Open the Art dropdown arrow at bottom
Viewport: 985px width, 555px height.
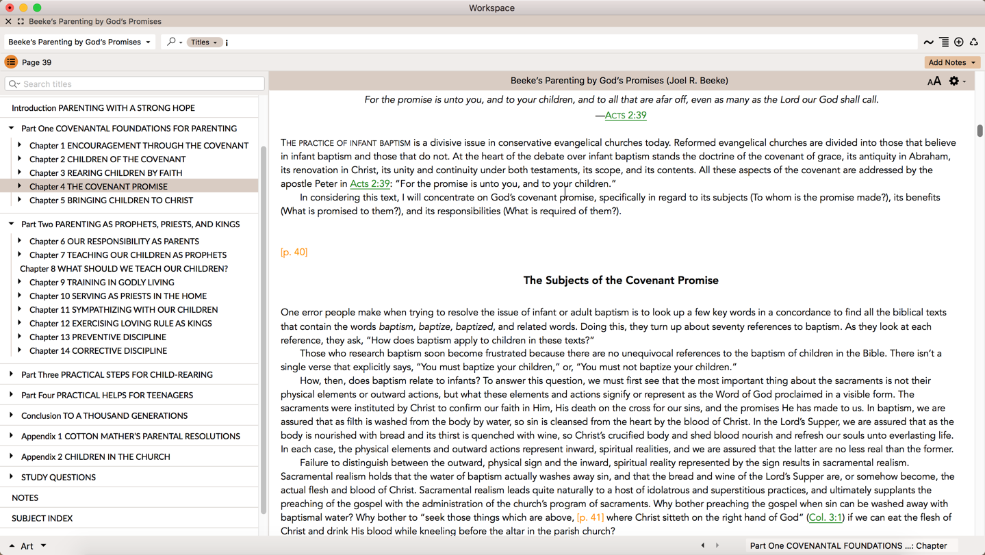click(43, 546)
